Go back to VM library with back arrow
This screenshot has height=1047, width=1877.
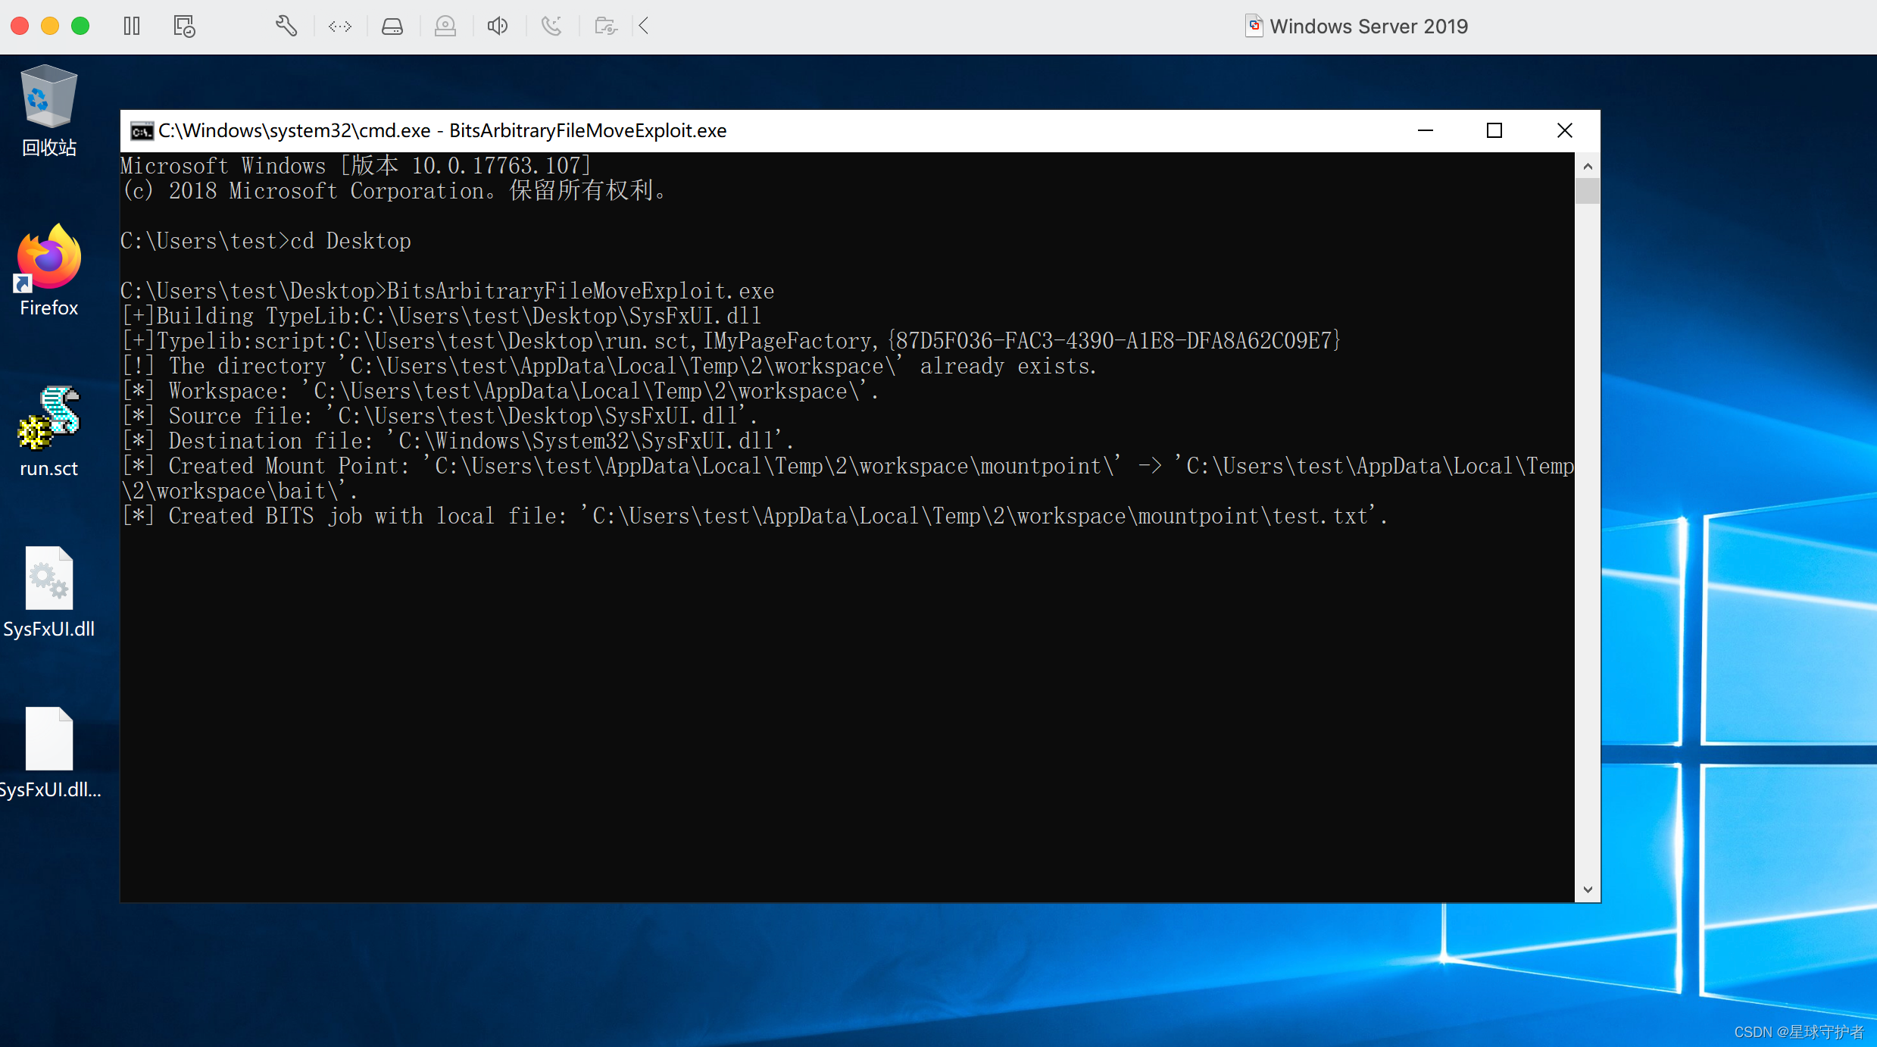[643, 26]
